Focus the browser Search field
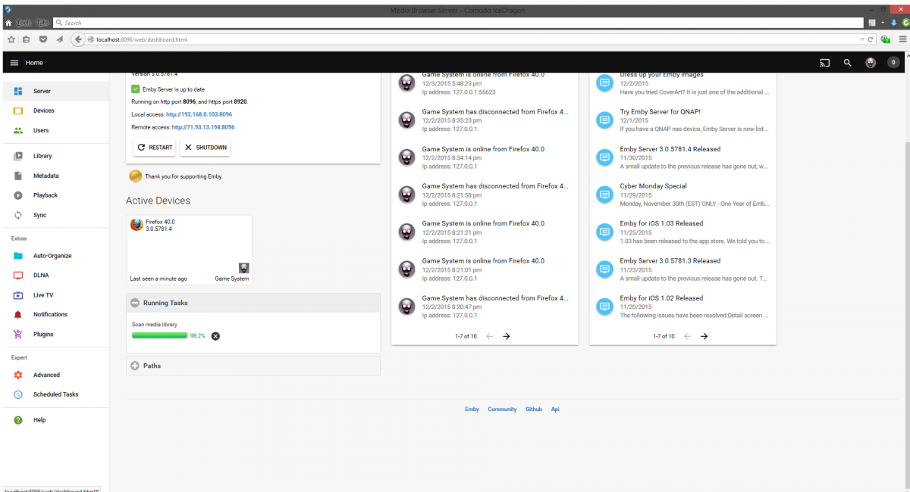The image size is (910, 492). 459,23
